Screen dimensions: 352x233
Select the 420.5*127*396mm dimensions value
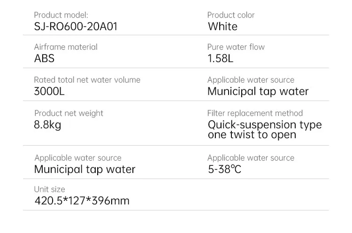[x=82, y=201]
